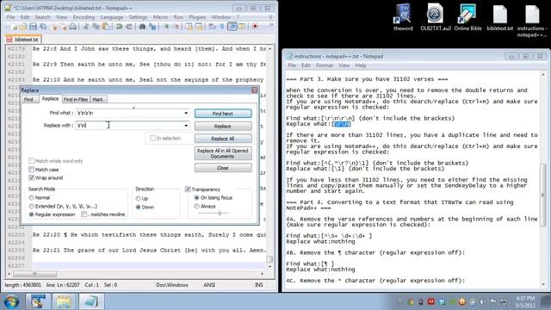The height and width of the screenshot is (310, 551).
Task: Click Replace All in All Opened Documents
Action: pos(223,153)
